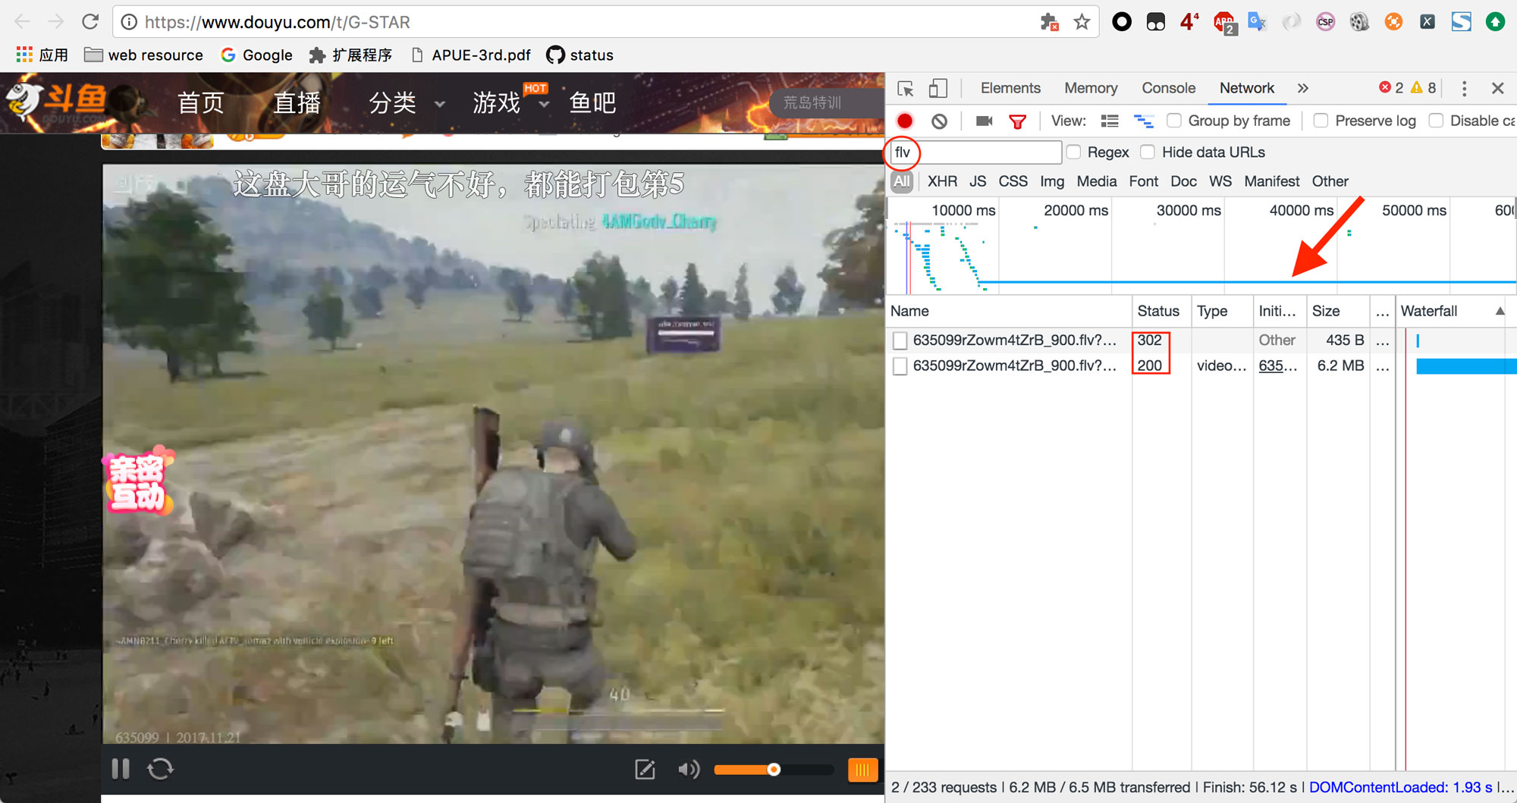Open the GitHub status bookmark
The image size is (1517, 803).
[x=580, y=55]
